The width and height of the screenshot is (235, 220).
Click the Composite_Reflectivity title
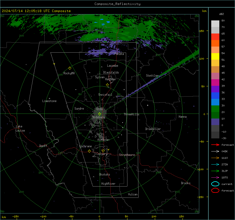(x=118, y=4)
